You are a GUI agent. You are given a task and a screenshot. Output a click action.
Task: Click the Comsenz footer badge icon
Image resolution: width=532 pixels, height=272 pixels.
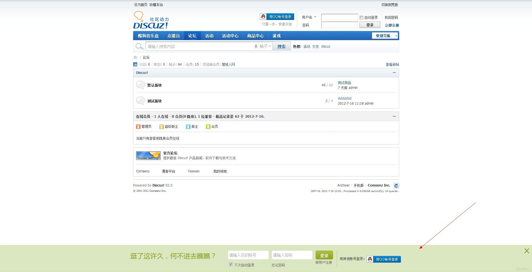point(396,186)
